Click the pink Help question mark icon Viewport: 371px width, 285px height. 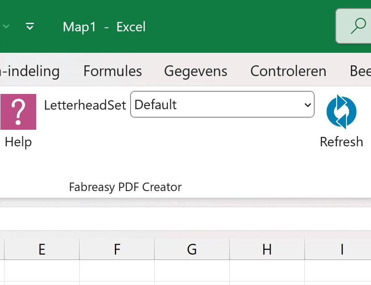point(18,112)
